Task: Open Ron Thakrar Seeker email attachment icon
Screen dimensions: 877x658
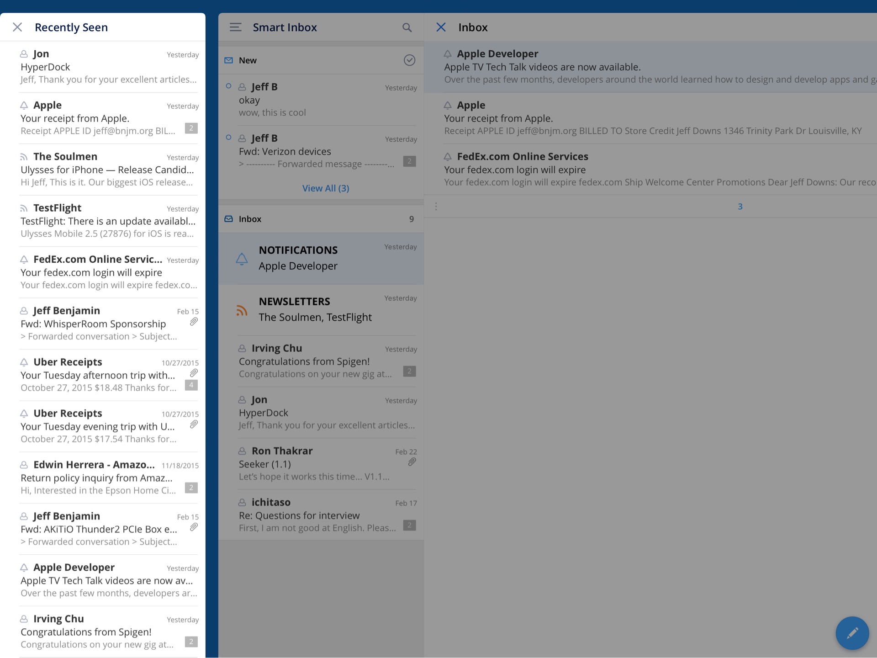Action: pyautogui.click(x=412, y=462)
